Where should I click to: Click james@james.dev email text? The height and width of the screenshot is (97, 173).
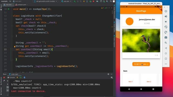147,19
